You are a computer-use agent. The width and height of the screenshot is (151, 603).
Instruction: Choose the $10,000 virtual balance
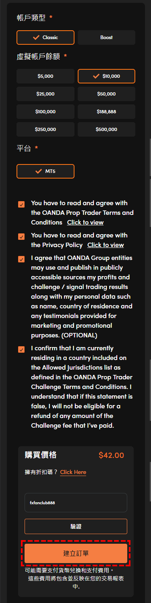pos(106,76)
